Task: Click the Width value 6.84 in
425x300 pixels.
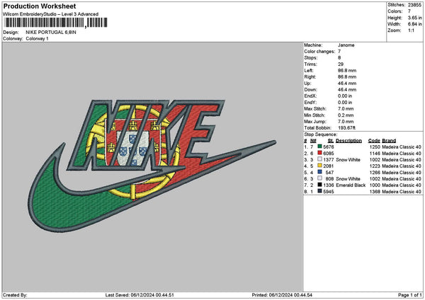Action: [414, 24]
